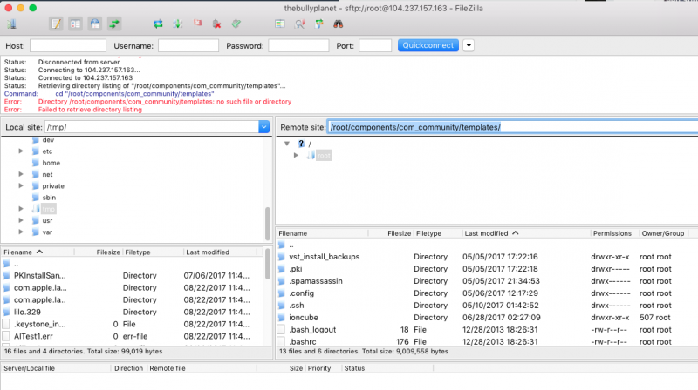Select the AITest1.err file row
The image size is (698, 390).
133,336
